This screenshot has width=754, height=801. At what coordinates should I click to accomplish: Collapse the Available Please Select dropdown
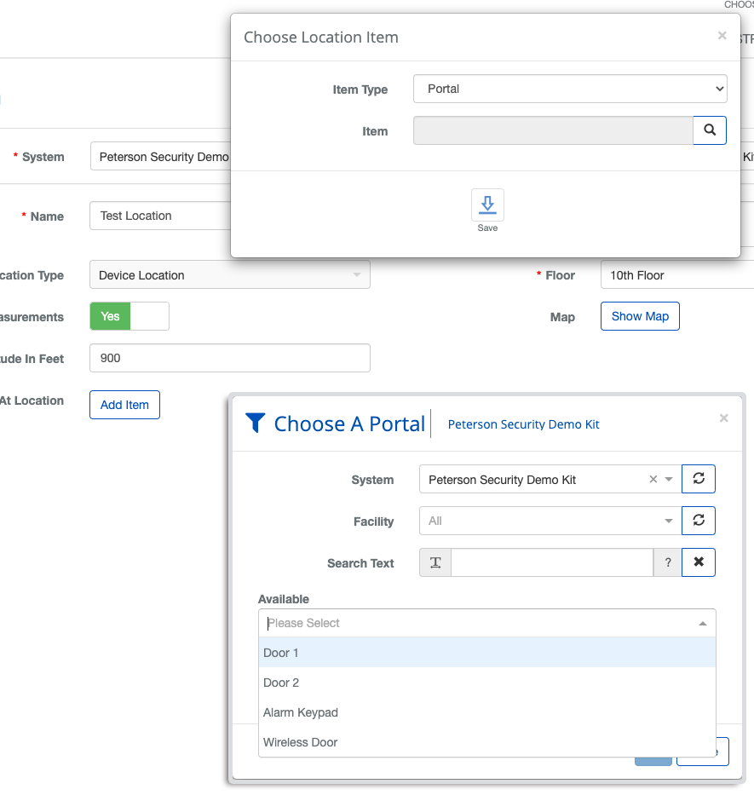point(702,624)
